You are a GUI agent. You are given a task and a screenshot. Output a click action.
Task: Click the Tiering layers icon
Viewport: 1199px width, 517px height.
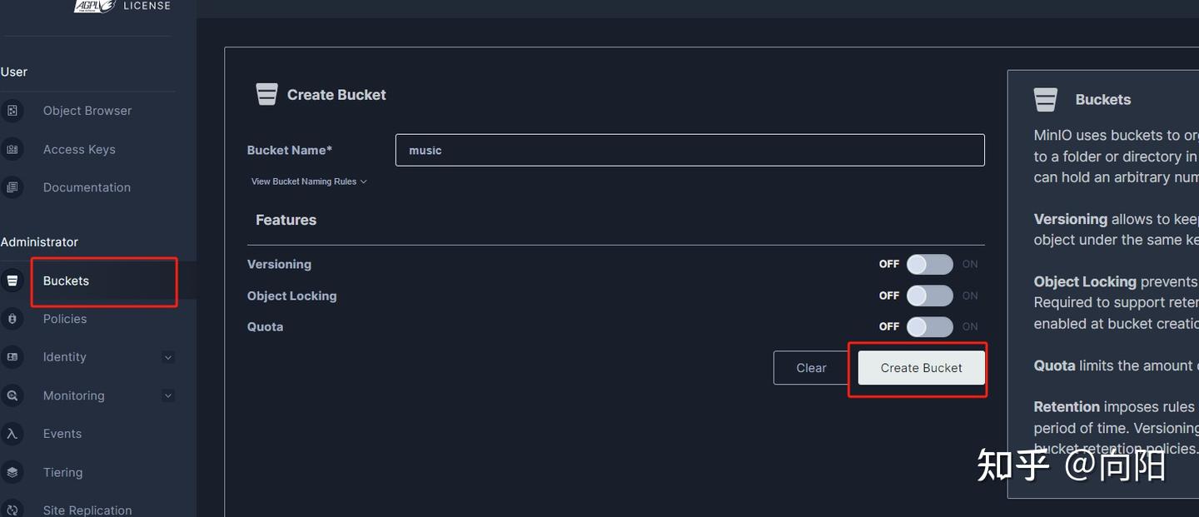(x=12, y=472)
